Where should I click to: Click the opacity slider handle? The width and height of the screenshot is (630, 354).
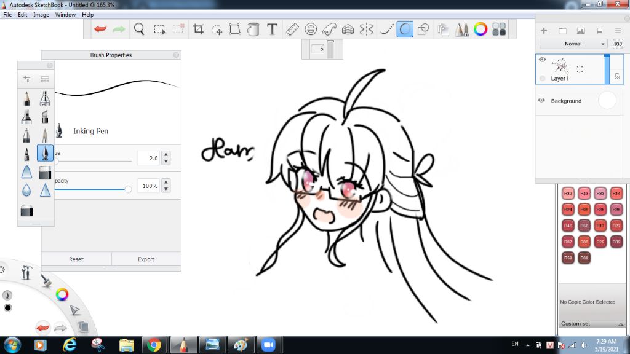point(128,189)
